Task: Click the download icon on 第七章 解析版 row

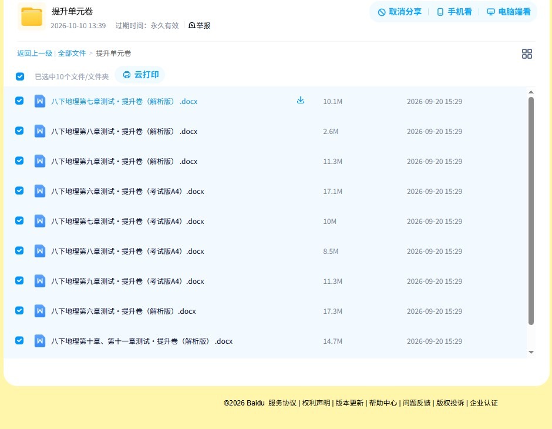Action: click(300, 100)
